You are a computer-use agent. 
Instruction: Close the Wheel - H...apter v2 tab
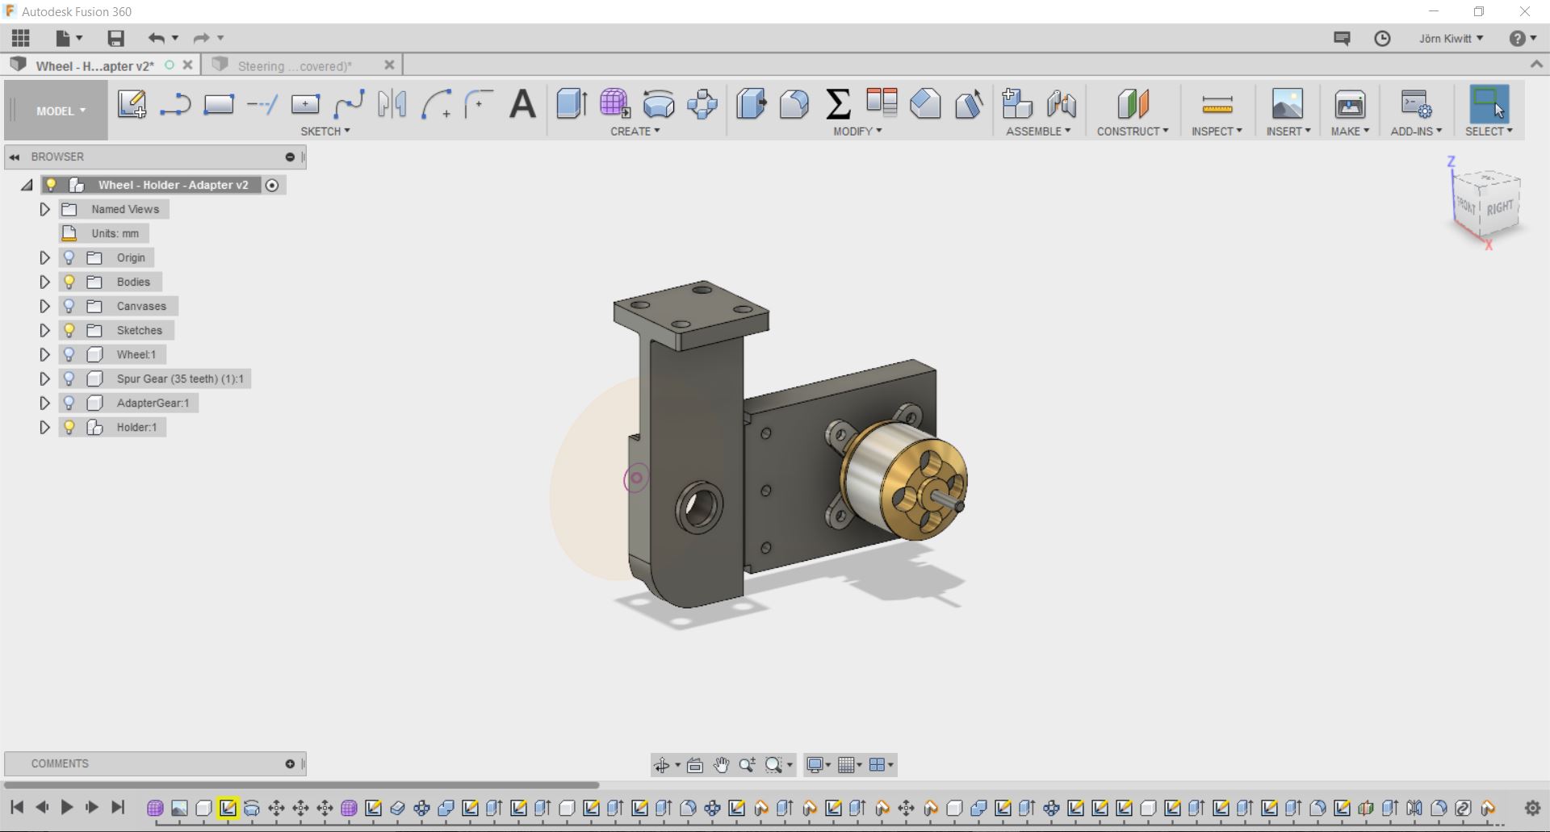(188, 65)
